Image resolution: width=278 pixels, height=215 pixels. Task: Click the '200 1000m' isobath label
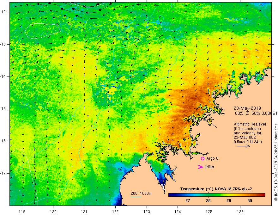(141, 193)
